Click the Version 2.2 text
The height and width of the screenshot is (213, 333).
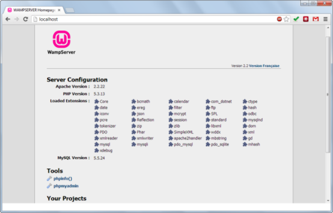pyautogui.click(x=239, y=66)
